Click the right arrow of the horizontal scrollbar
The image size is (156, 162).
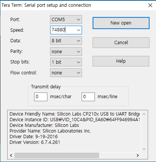pyautogui.click(x=138, y=155)
